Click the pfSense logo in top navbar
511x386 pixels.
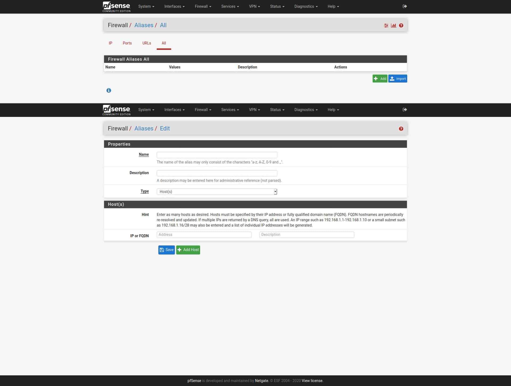coord(116,7)
